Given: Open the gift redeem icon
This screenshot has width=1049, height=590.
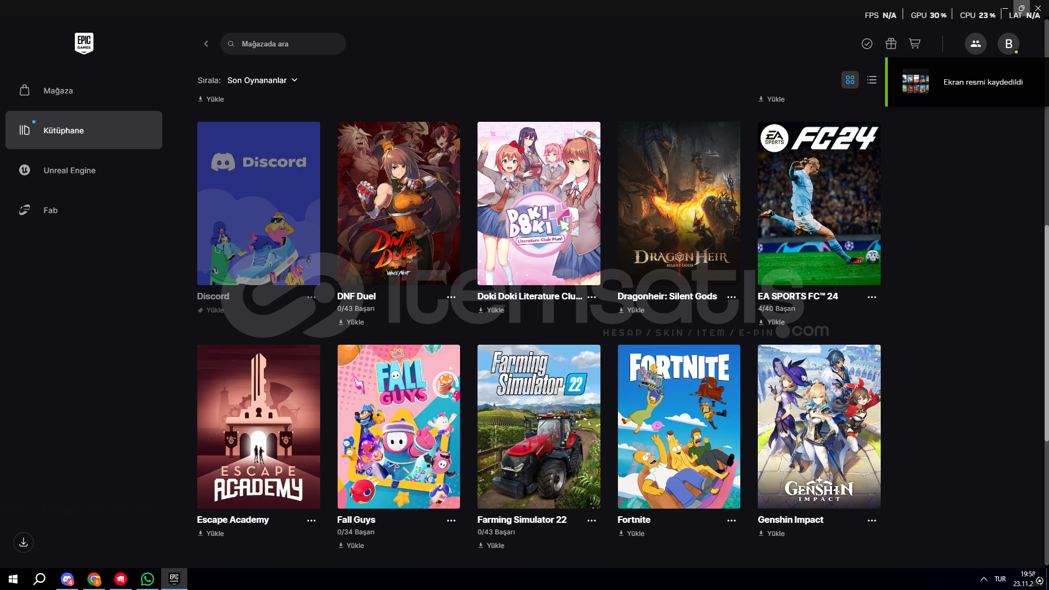Looking at the screenshot, I should (891, 44).
